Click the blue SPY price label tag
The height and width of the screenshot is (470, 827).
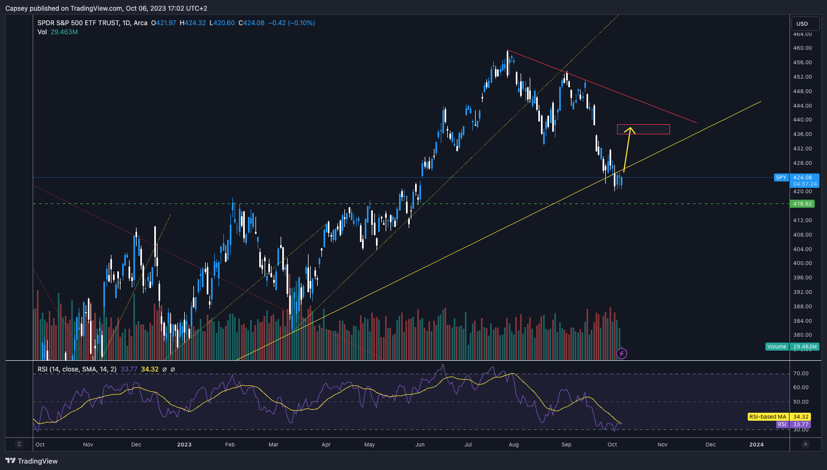[781, 178]
